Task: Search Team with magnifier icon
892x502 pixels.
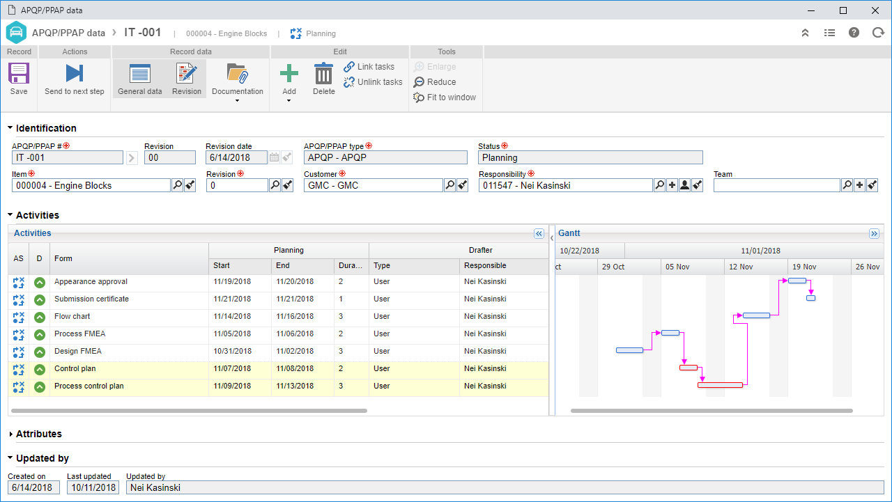Action: tap(847, 185)
